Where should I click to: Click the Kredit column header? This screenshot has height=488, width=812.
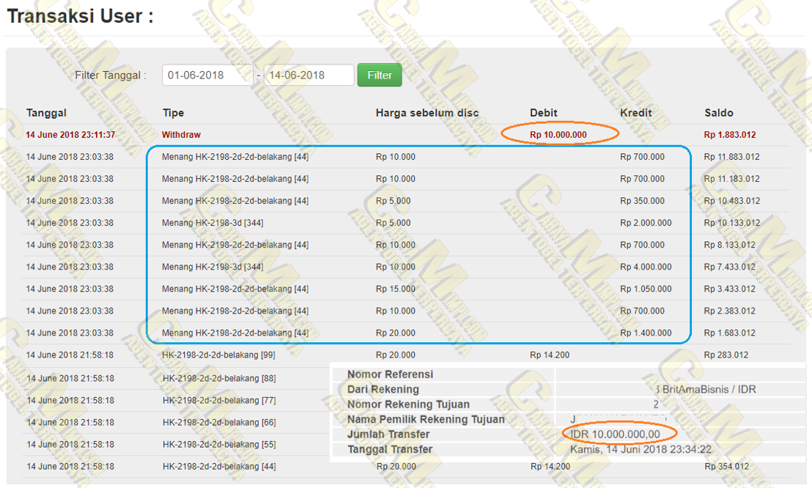pyautogui.click(x=635, y=113)
